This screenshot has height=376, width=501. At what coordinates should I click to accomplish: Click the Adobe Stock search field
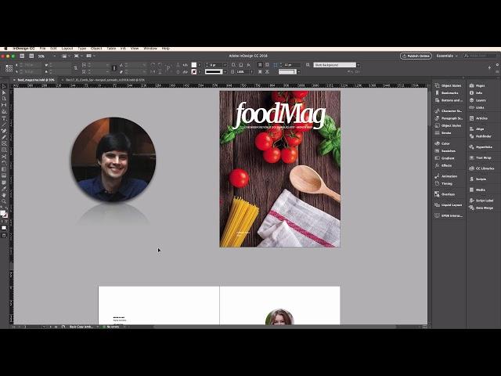[x=478, y=56]
